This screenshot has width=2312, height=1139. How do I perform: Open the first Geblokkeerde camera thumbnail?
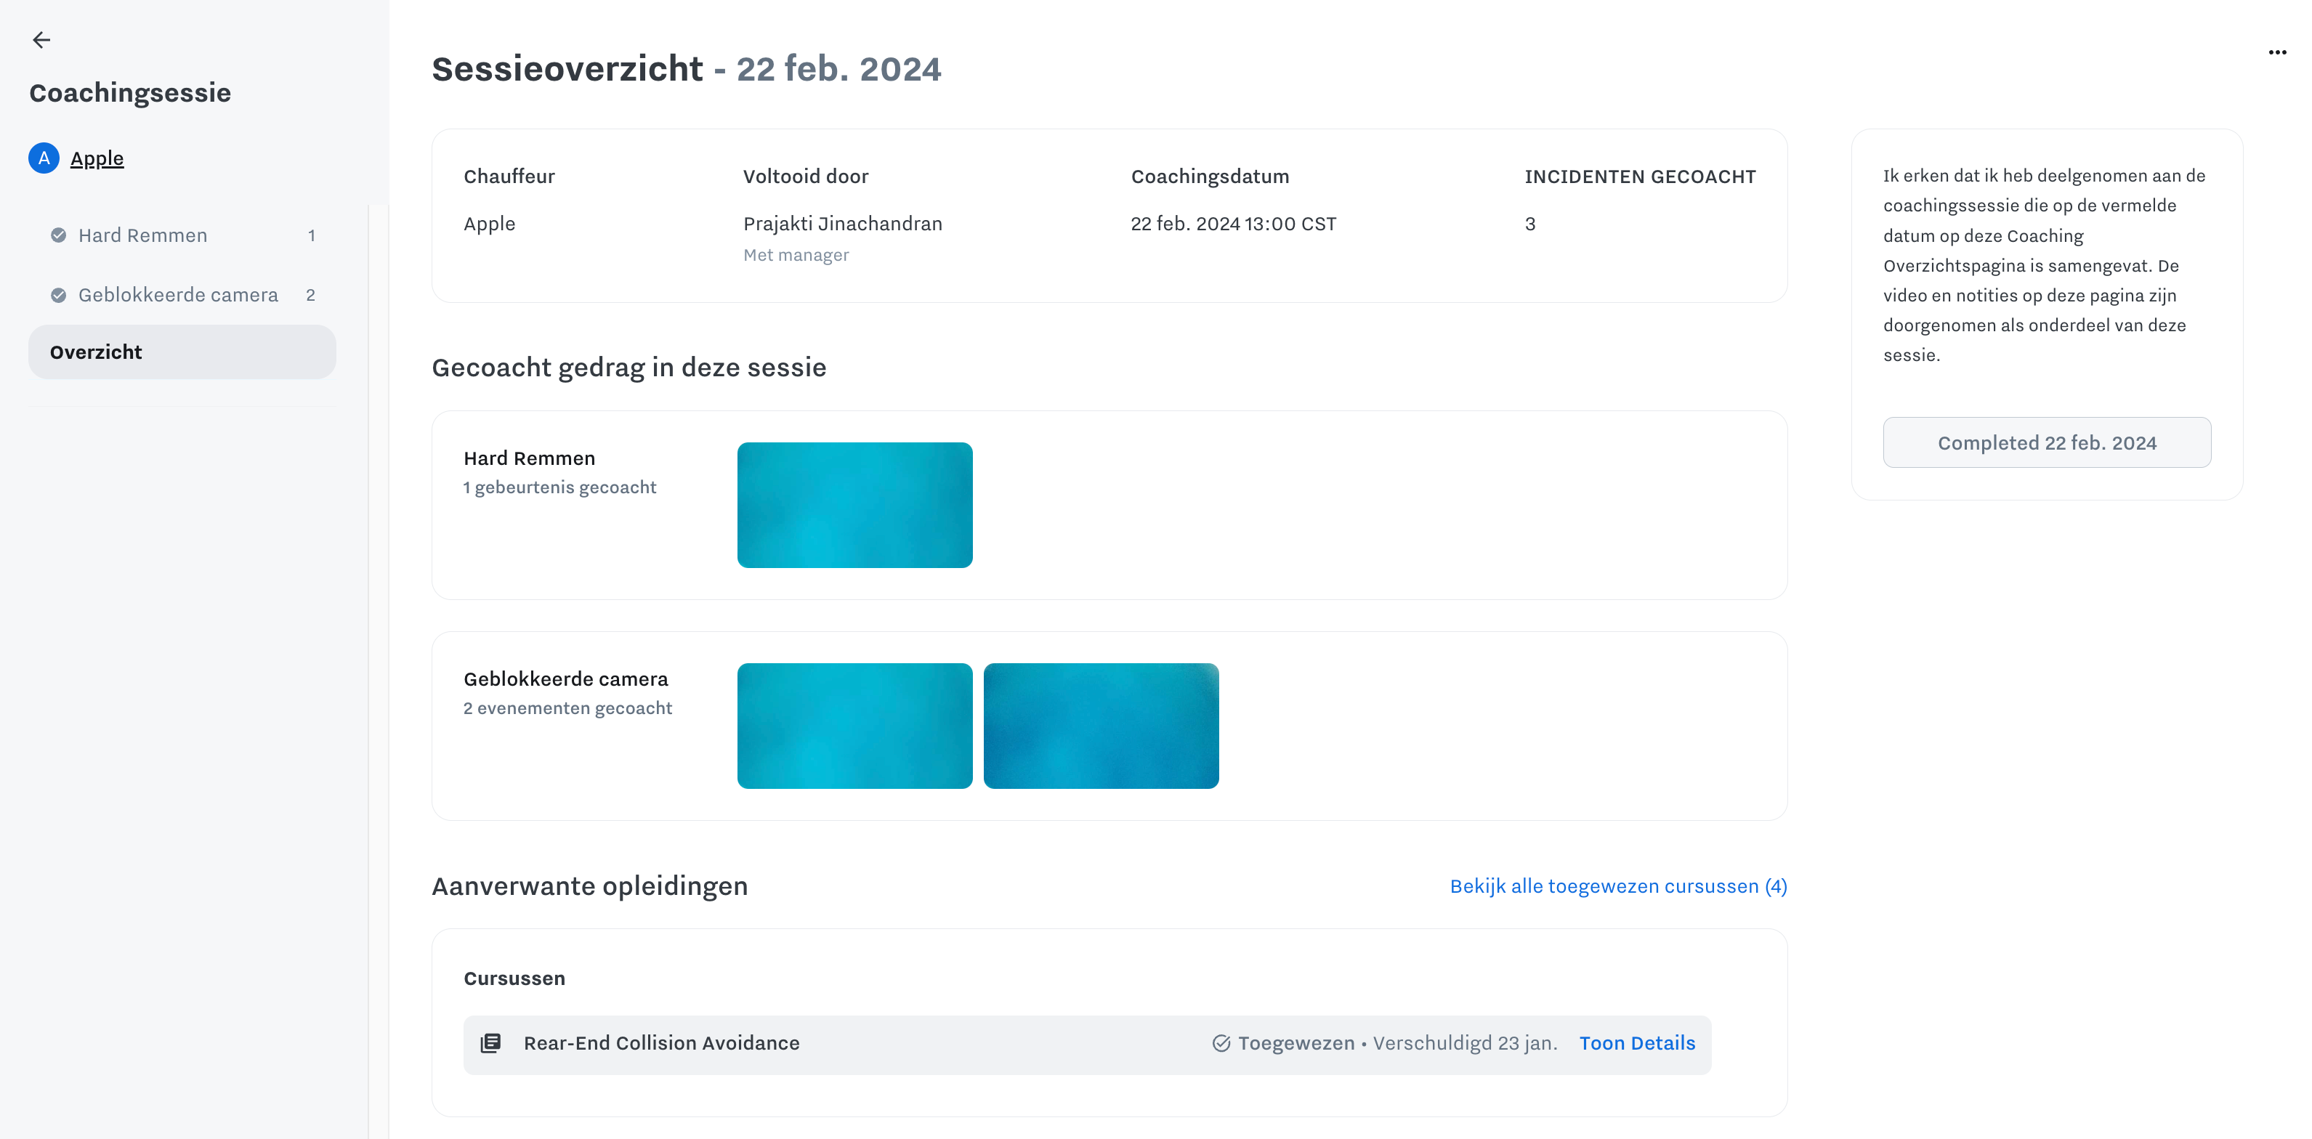[x=854, y=726]
